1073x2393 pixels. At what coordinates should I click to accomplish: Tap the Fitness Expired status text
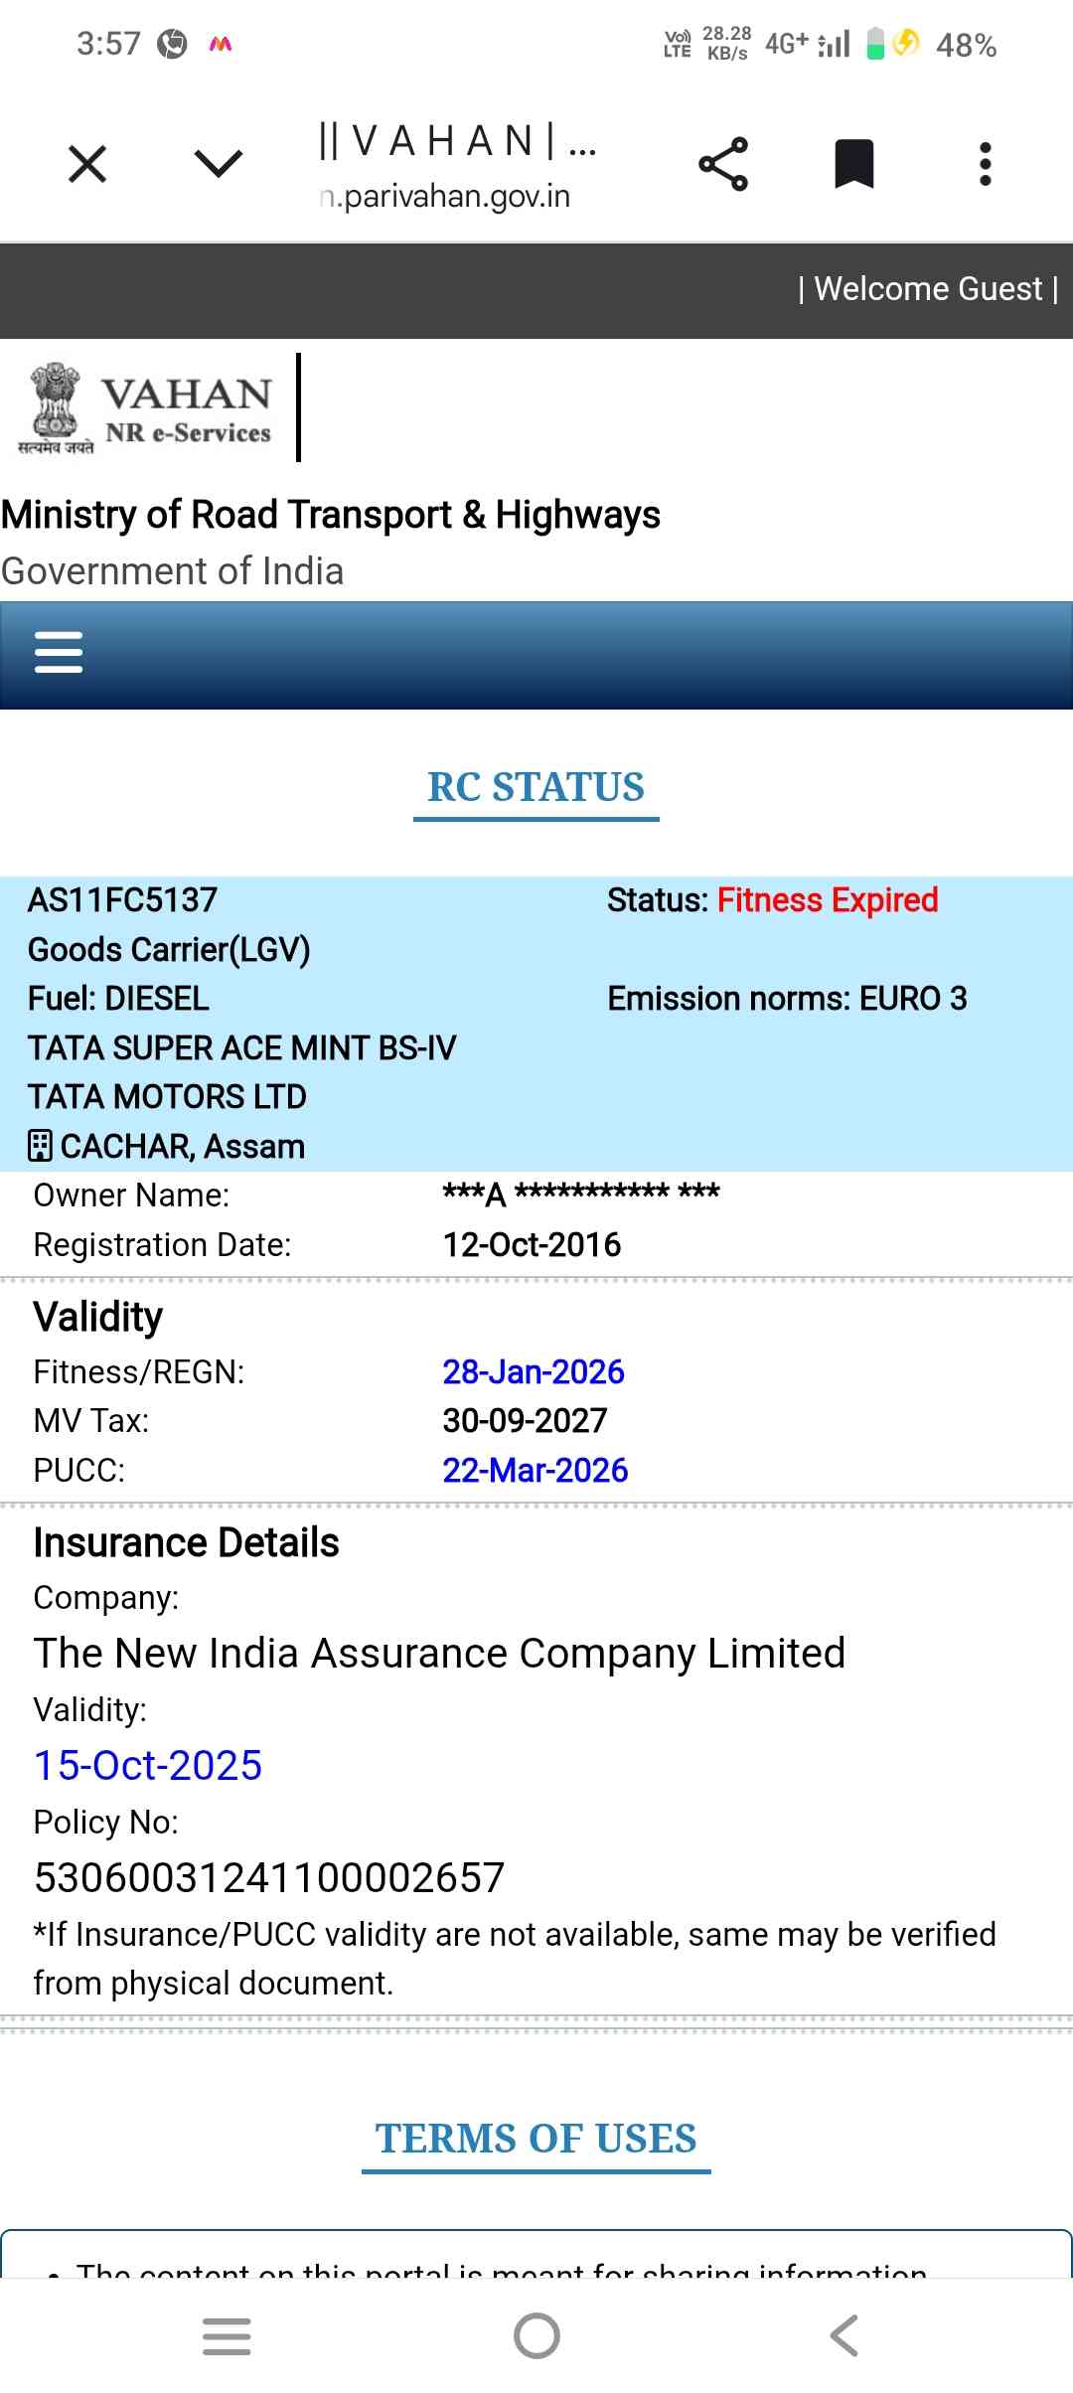click(x=828, y=900)
